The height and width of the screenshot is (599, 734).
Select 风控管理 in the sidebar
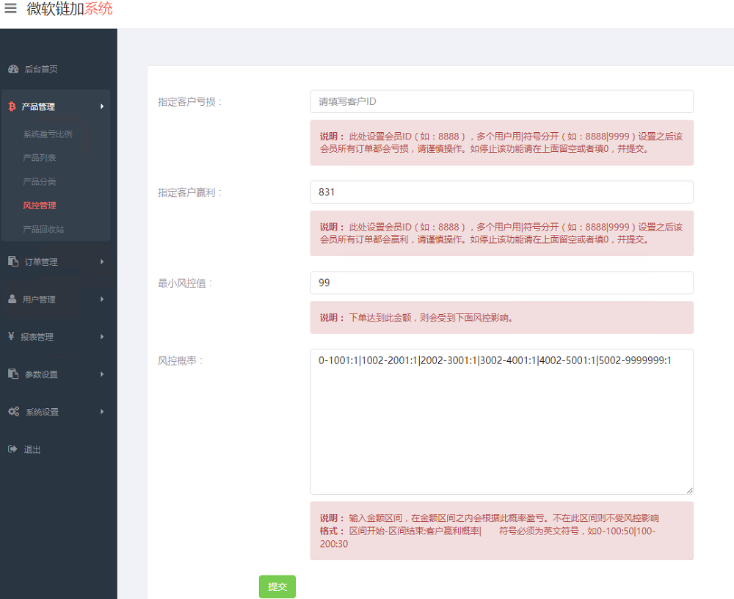point(40,206)
